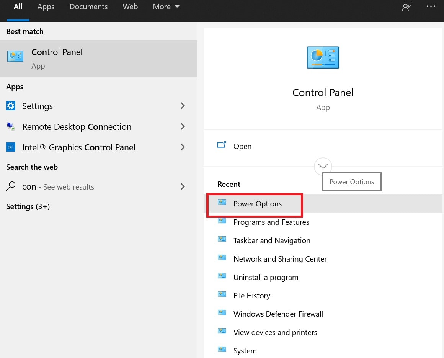
Task: Expand more actions with the circled chevron
Action: coord(323,166)
